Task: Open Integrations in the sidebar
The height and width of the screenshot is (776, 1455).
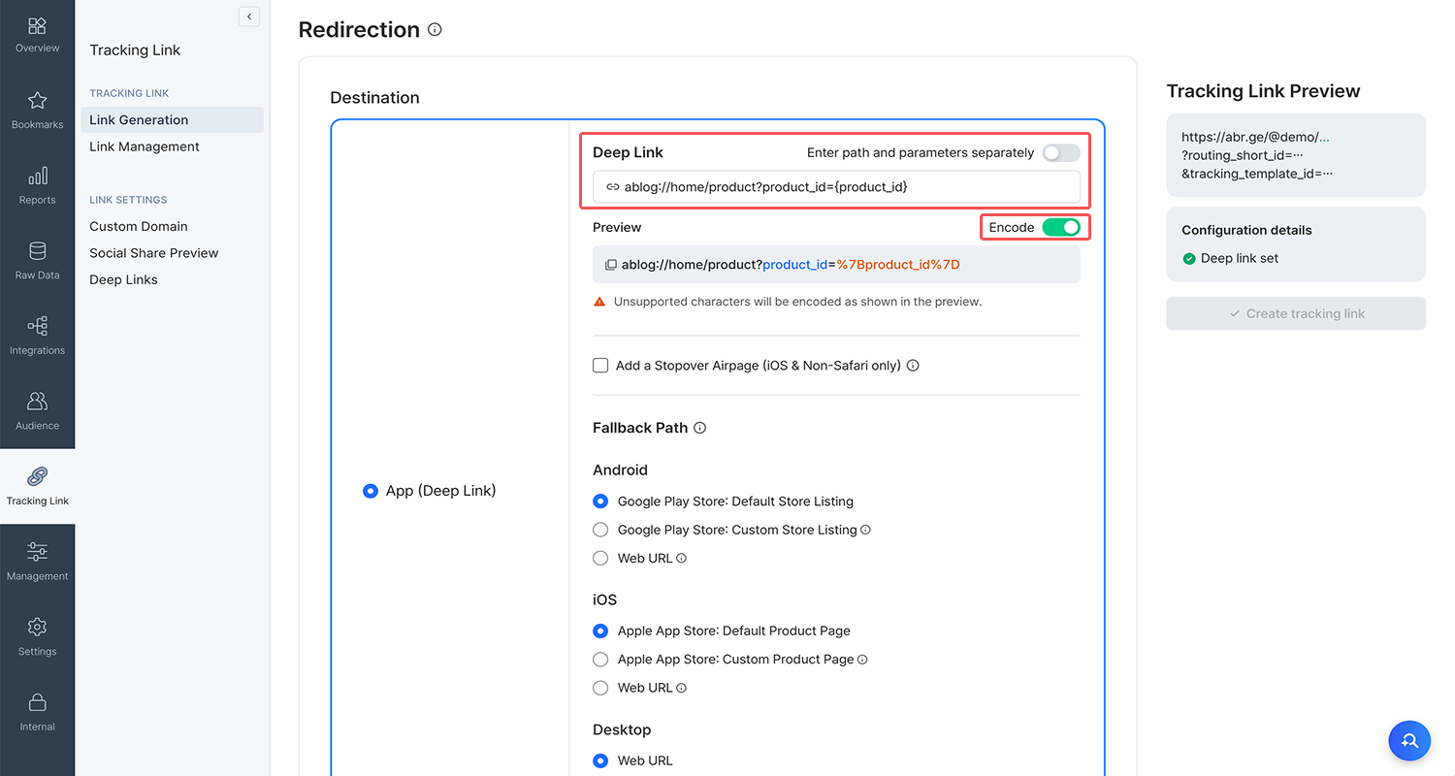Action: click(x=37, y=335)
